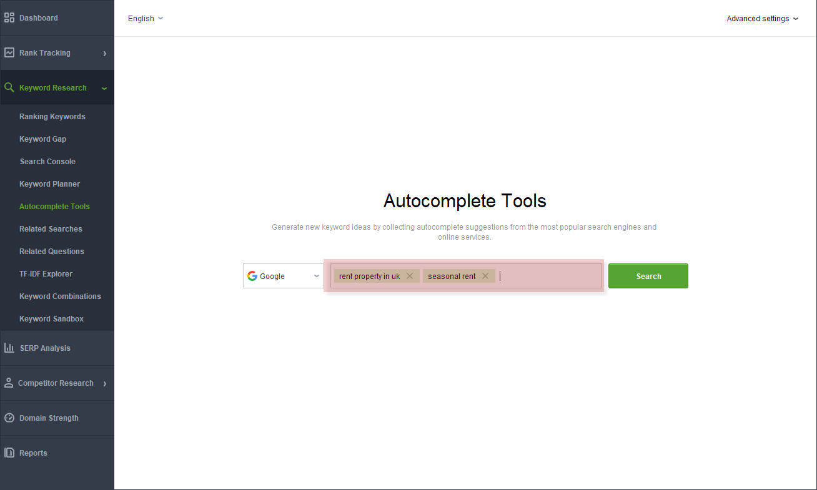Viewport: 817px width, 490px height.
Task: Open the TF-IDF Explorer tool
Action: point(46,274)
